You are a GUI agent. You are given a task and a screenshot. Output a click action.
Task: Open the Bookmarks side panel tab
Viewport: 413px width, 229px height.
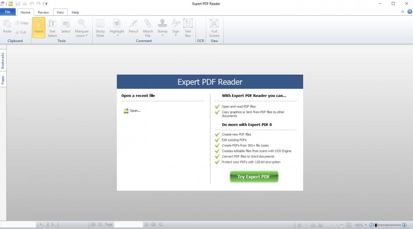pos(3,61)
